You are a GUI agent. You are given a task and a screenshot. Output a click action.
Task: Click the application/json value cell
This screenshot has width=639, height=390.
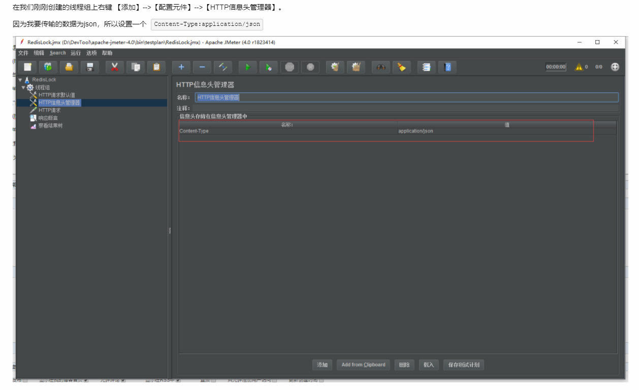pyautogui.click(x=507, y=131)
